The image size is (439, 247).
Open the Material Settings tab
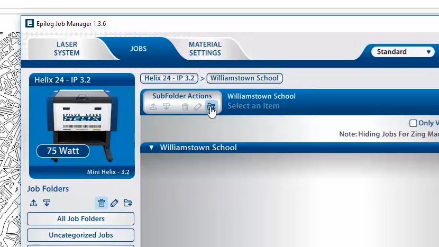coord(205,49)
